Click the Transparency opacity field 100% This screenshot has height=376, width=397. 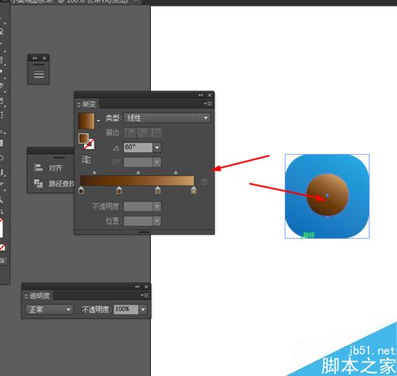coord(126,309)
